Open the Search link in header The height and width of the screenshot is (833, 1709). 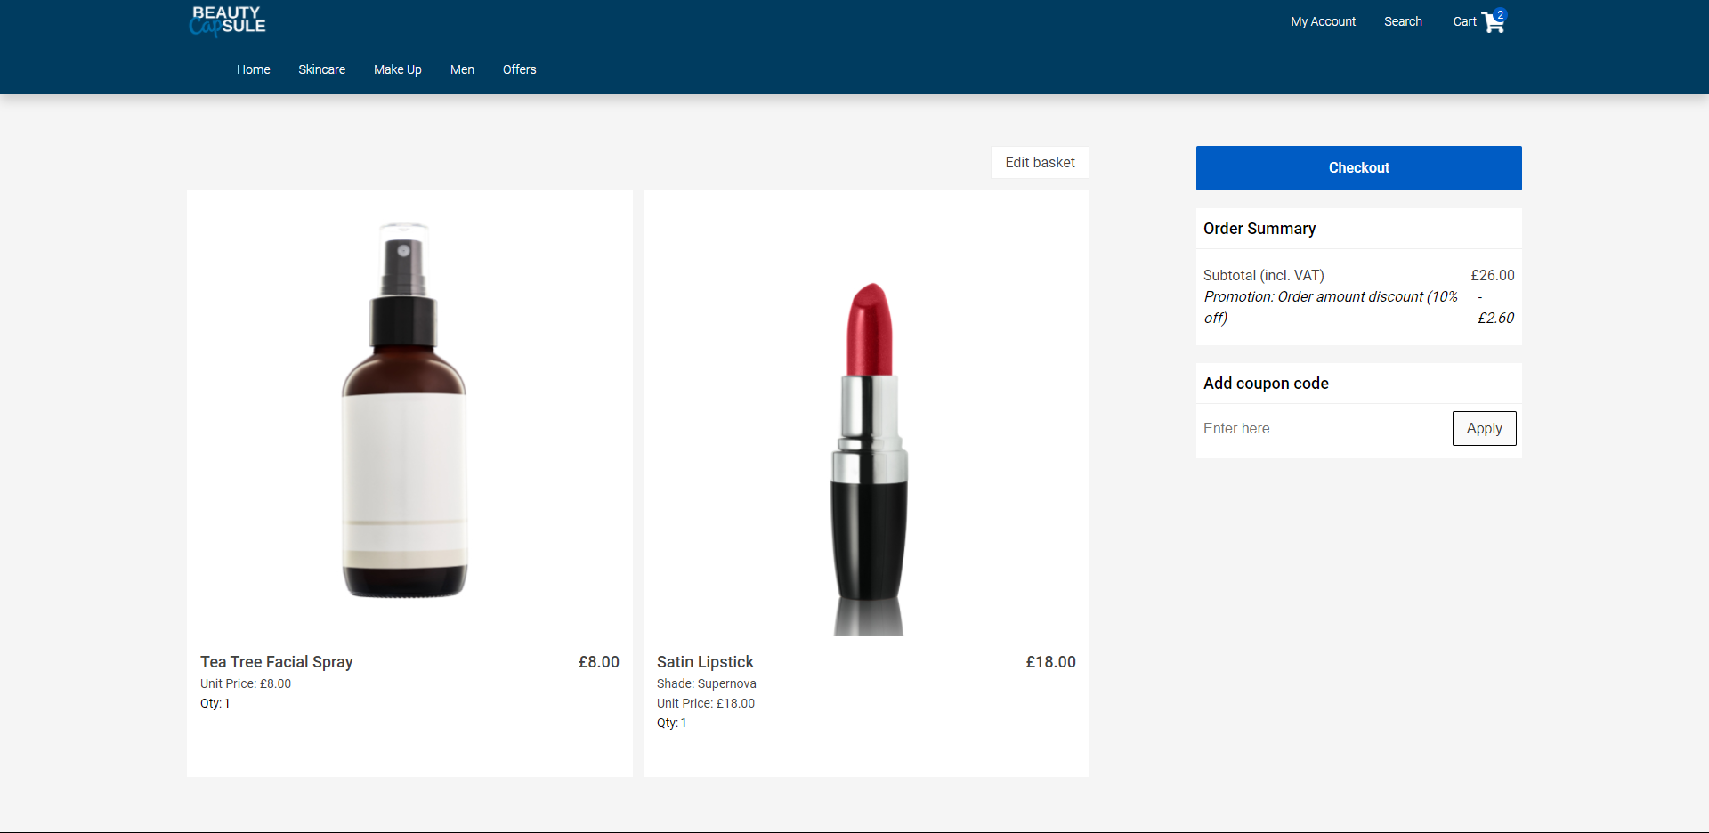click(x=1403, y=21)
